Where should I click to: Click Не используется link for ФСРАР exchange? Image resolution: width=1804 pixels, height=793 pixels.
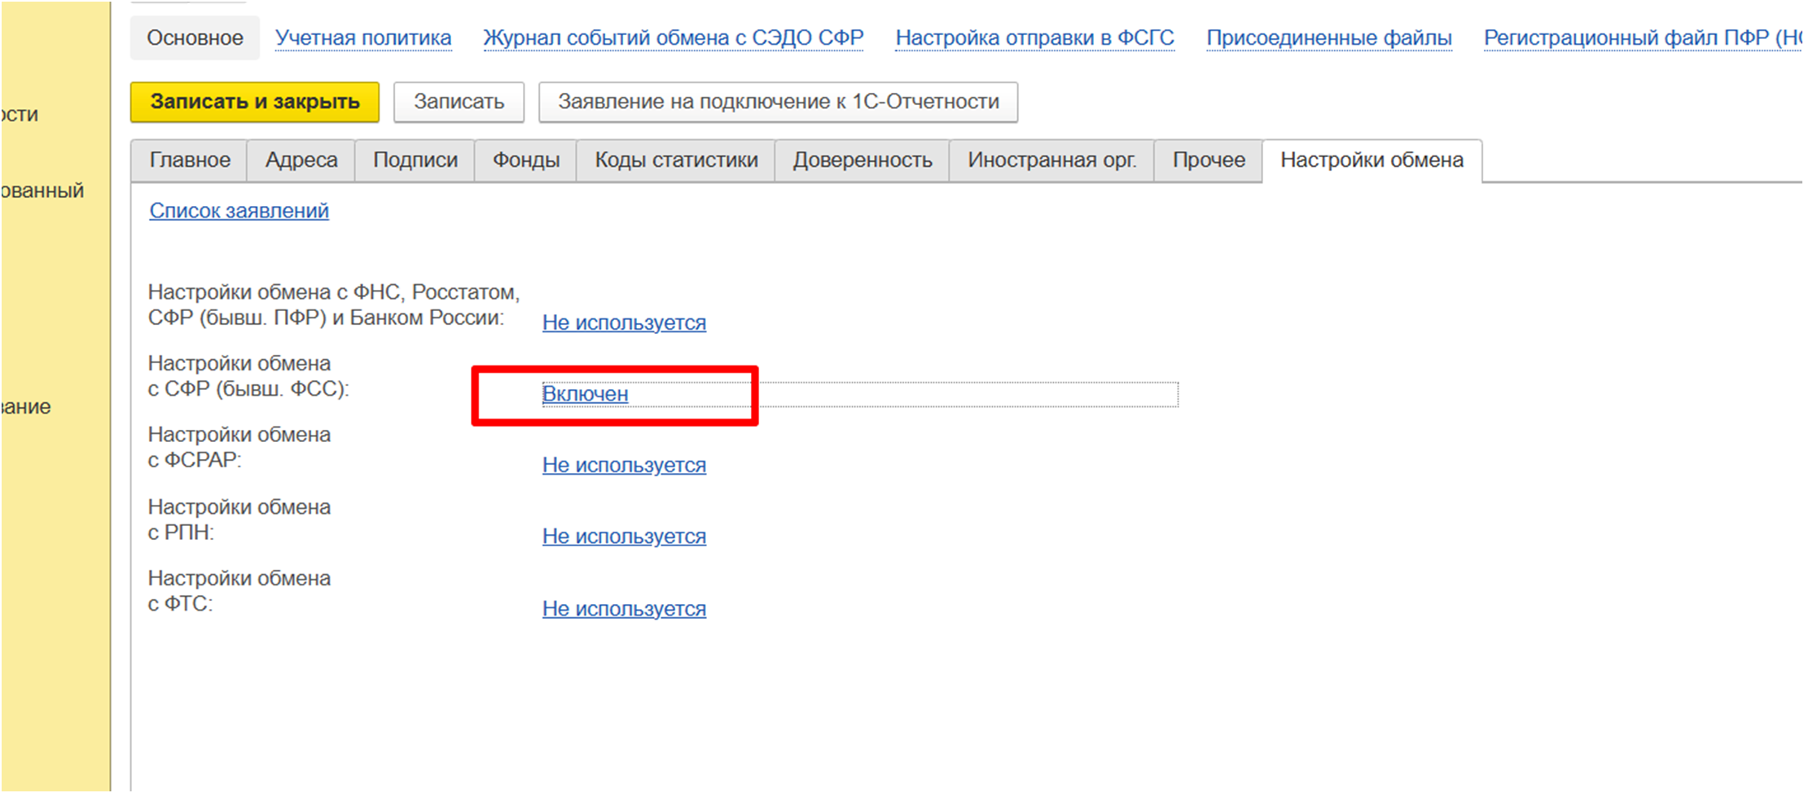[624, 465]
